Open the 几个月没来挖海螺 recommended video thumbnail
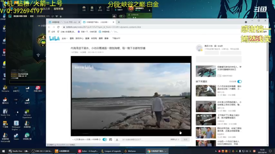 point(206,91)
